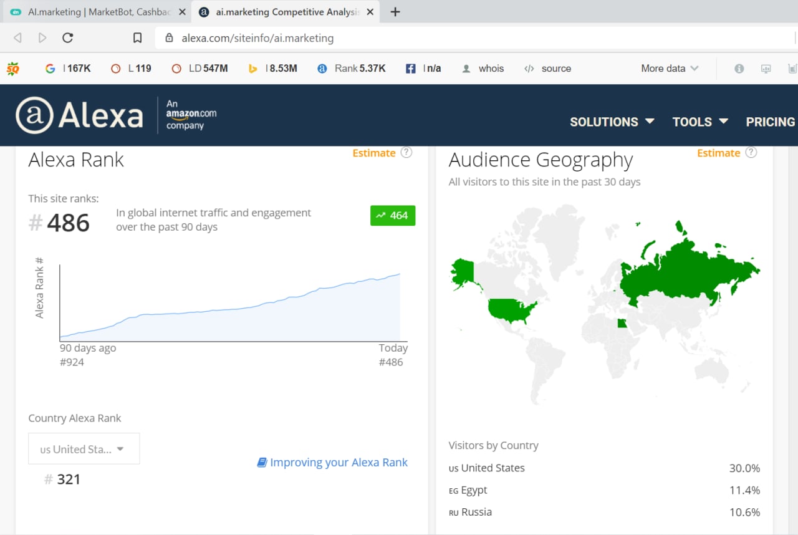
Task: Click the #321 country rank number
Action: [x=62, y=479]
